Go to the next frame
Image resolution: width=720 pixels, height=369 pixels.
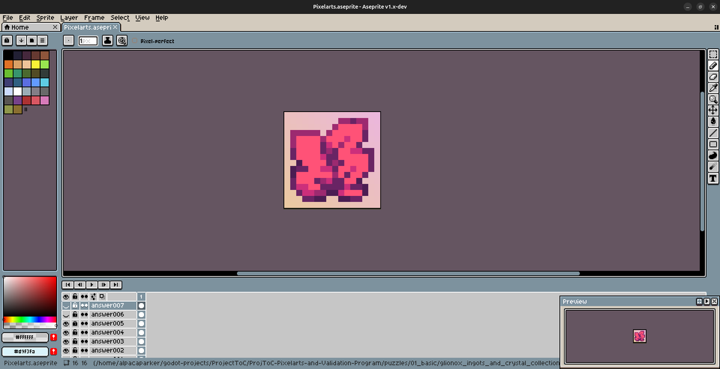pyautogui.click(x=104, y=285)
